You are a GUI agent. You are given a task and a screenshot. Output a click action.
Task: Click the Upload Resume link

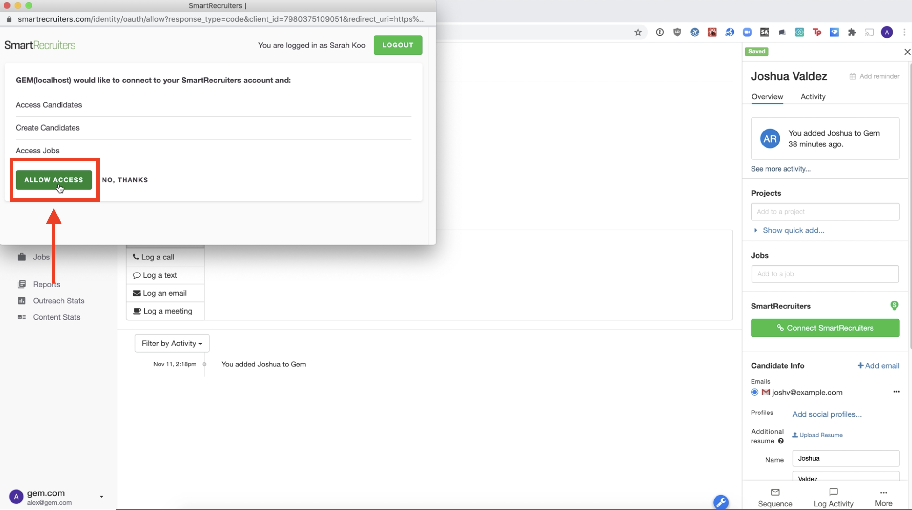point(817,435)
